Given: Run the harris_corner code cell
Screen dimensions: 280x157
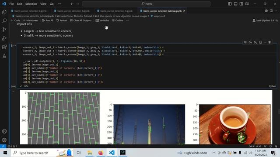Looking at the screenshot, I should click(12, 45).
